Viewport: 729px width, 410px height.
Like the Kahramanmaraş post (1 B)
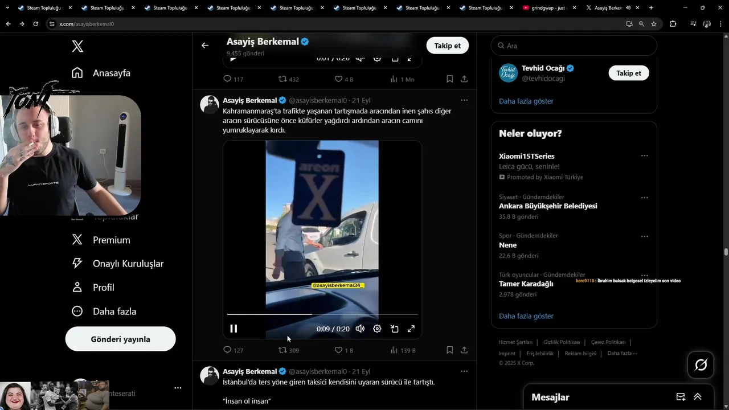click(x=343, y=350)
